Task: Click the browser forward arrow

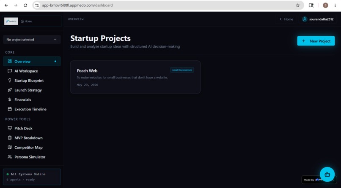Action: coord(16,5)
